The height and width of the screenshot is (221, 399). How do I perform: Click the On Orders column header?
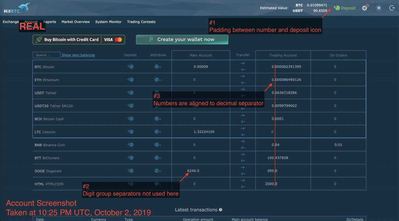pyautogui.click(x=338, y=55)
